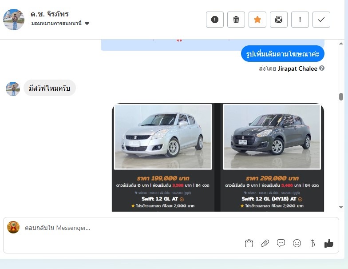This screenshot has width=348, height=269.
Task: Click the sender name Jirapat Chalee
Action: point(297,68)
